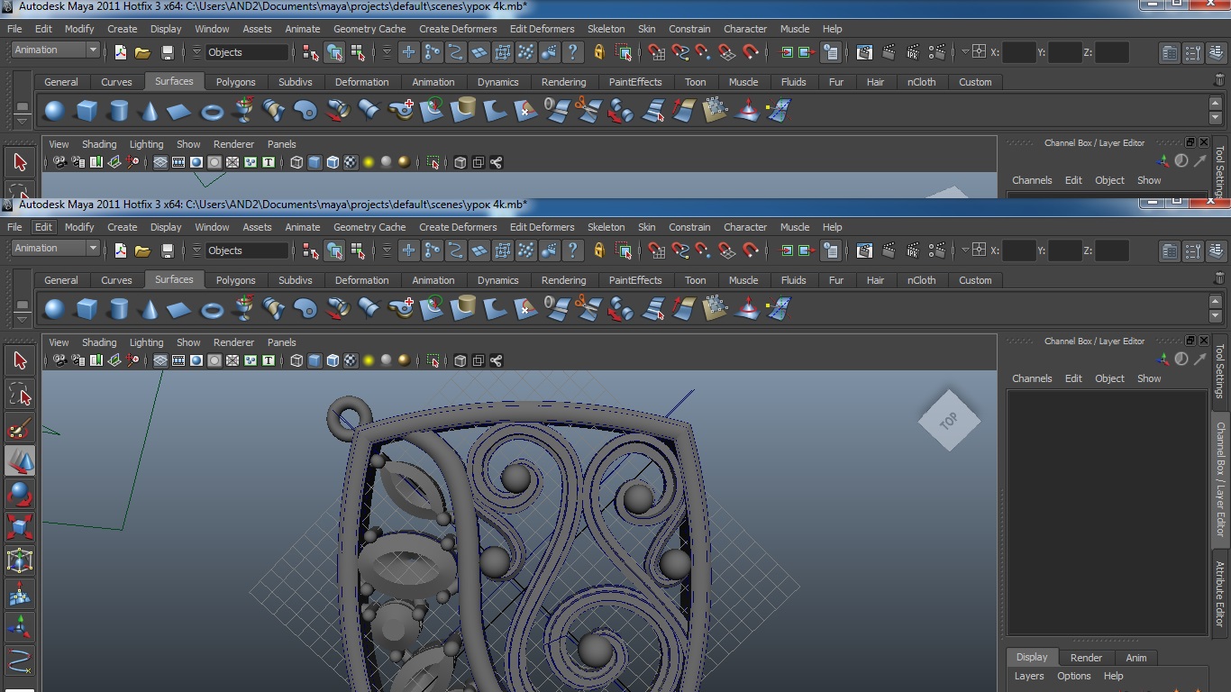Viewport: 1231px width, 692px height.
Task: Open Edit NURBS-adjacent Skeleton menu, lower window menubar
Action: pyautogui.click(x=606, y=227)
